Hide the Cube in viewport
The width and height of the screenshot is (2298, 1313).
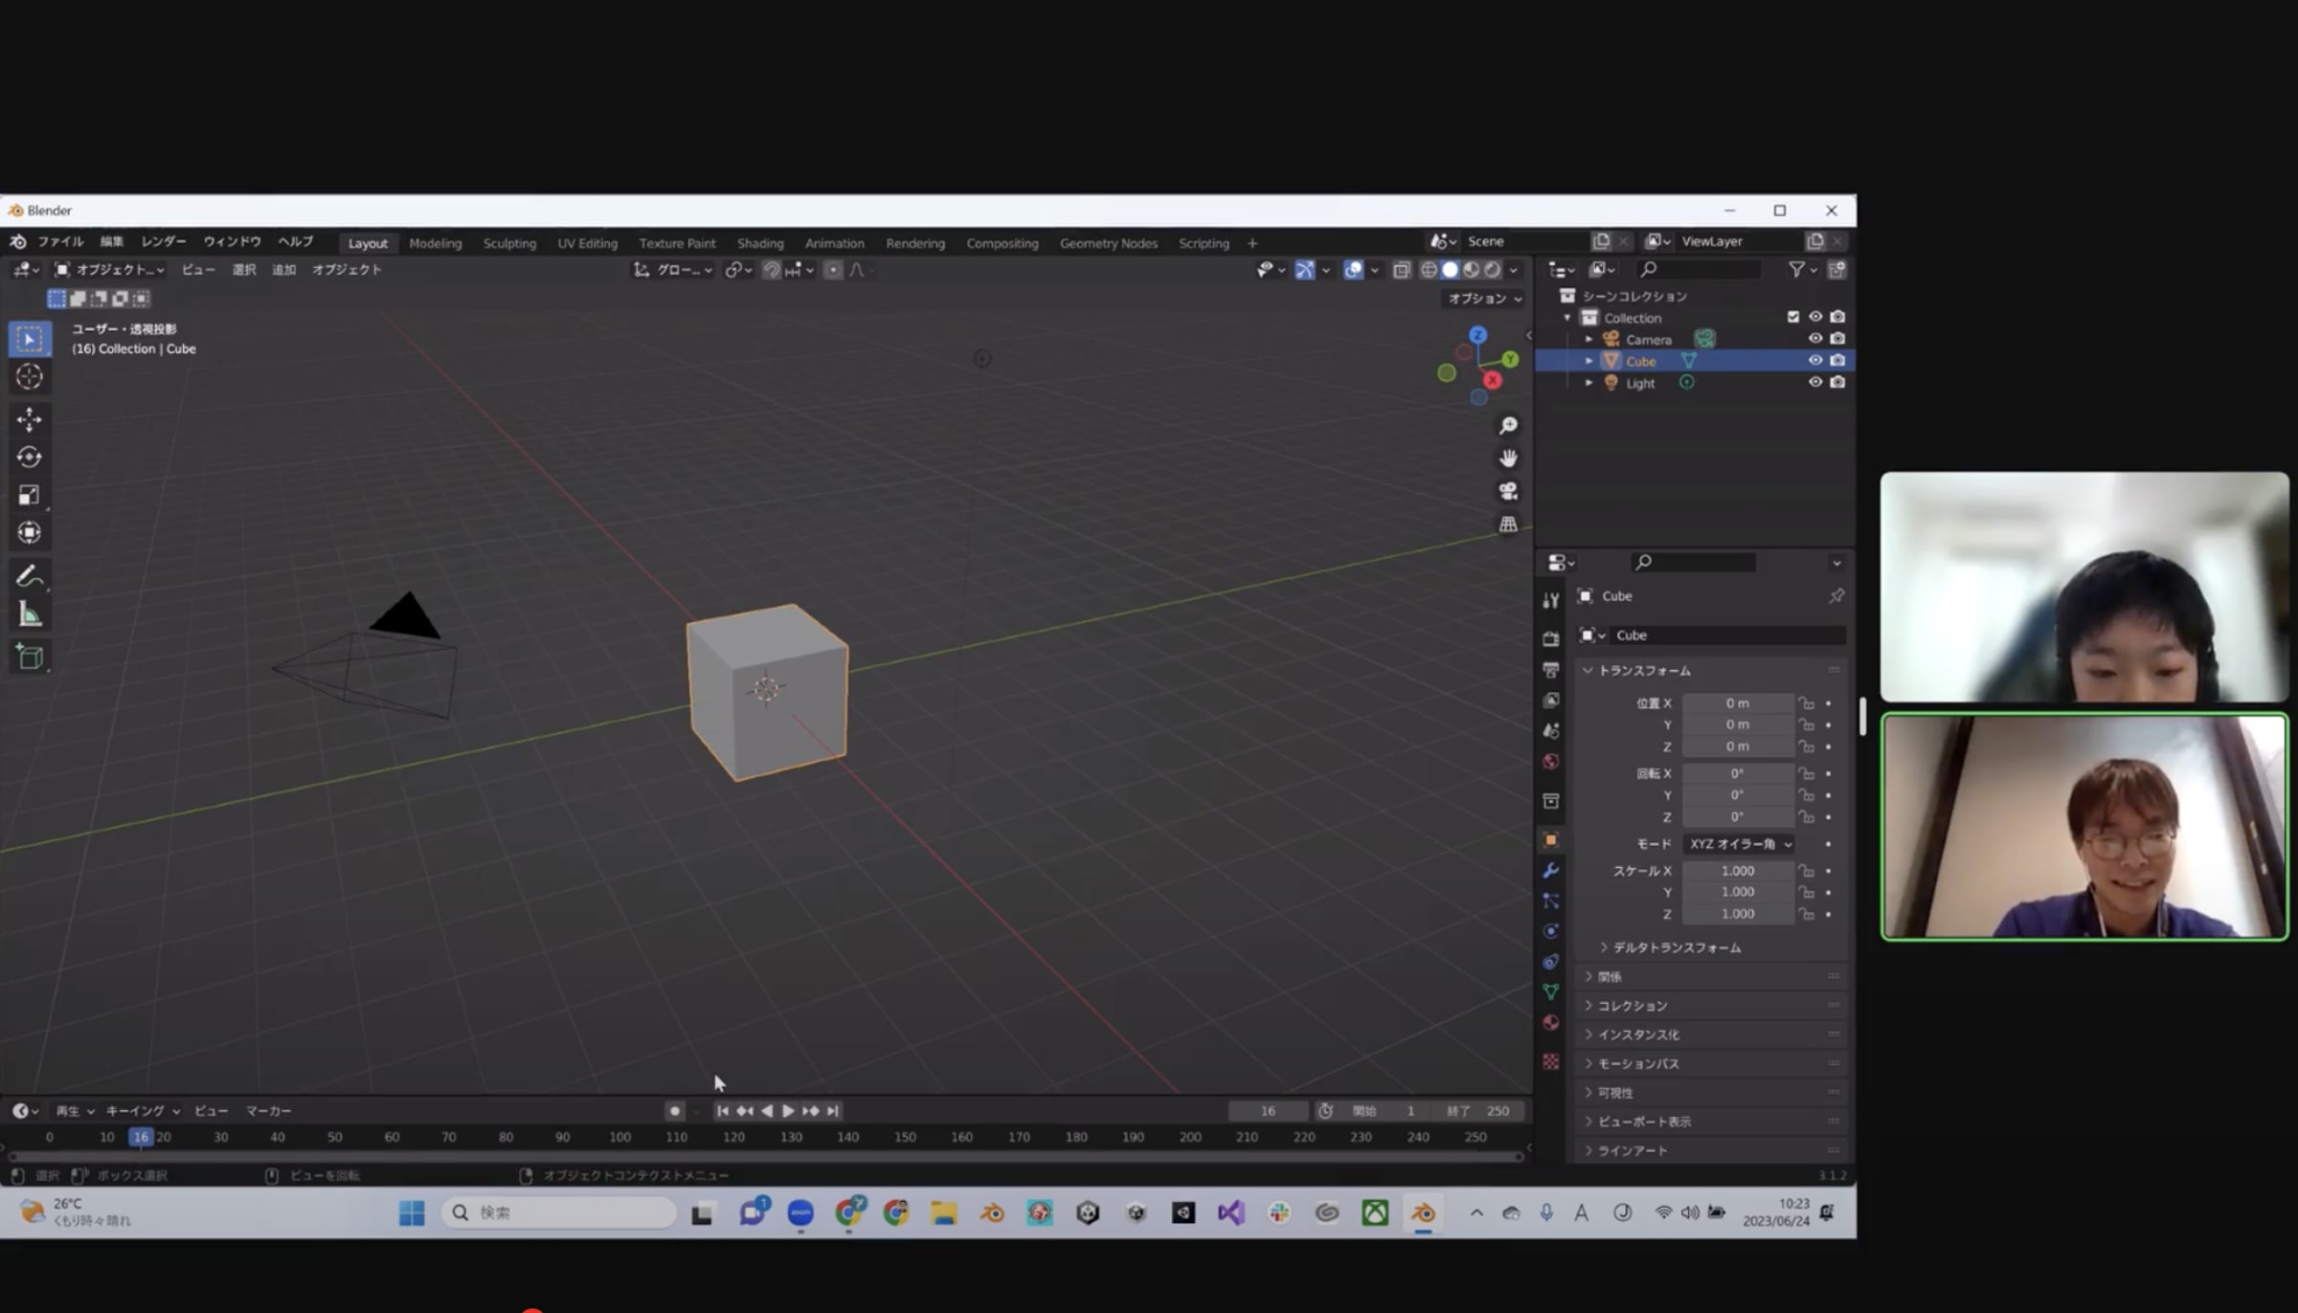click(1814, 361)
